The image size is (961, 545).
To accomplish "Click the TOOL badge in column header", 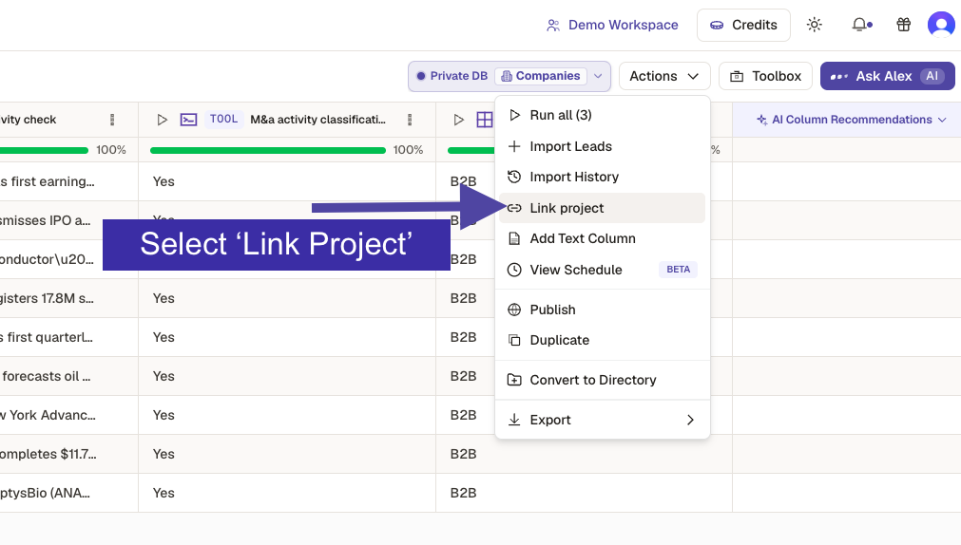I will click(x=223, y=120).
